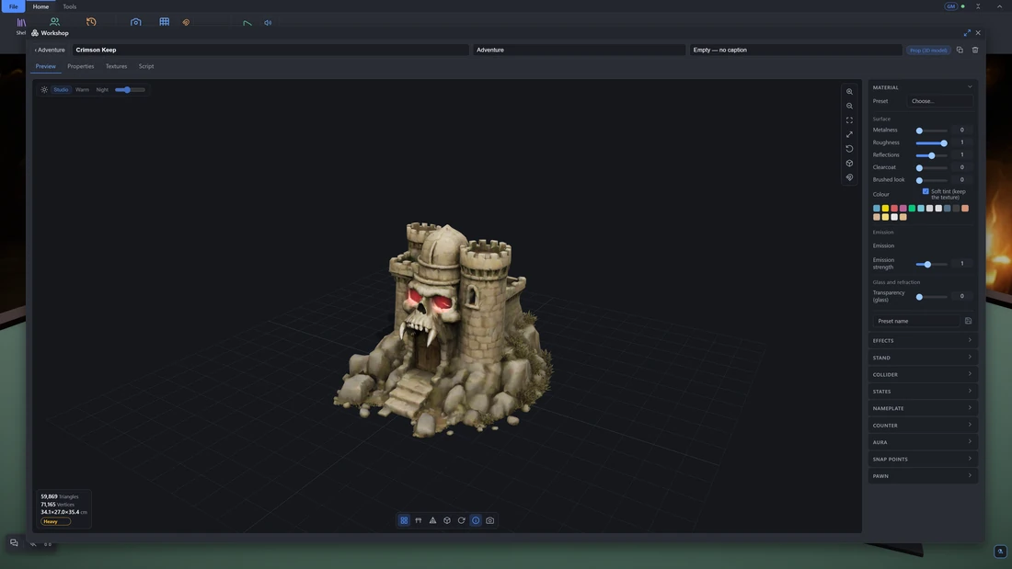Click the cube icon in viewport side toolbar

[x=849, y=164]
